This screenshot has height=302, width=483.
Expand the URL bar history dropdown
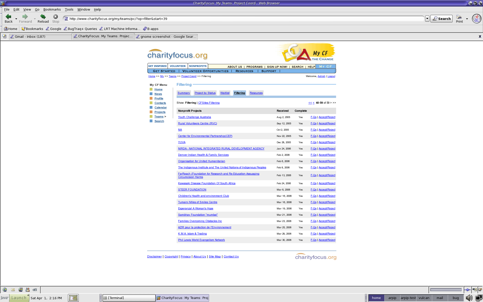click(427, 19)
